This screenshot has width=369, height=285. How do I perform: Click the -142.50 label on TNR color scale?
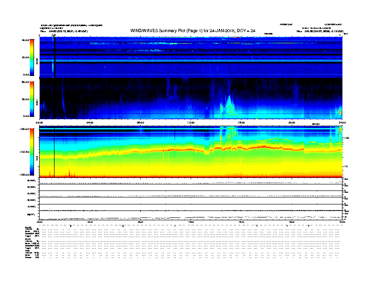pos(24,152)
